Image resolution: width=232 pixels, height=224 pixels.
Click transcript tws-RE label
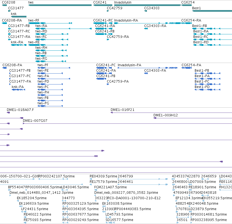click(34, 42)
